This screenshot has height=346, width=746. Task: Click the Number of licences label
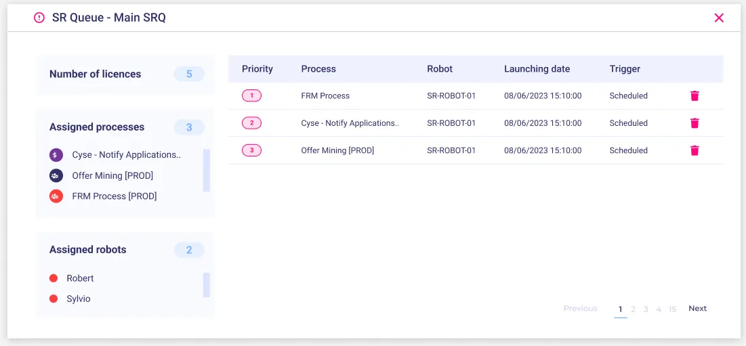tap(95, 74)
